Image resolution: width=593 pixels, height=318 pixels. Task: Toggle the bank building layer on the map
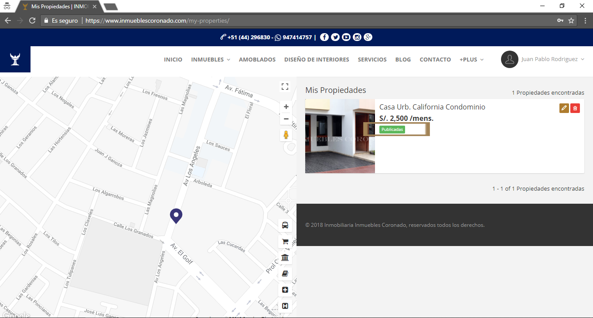pyautogui.click(x=285, y=258)
